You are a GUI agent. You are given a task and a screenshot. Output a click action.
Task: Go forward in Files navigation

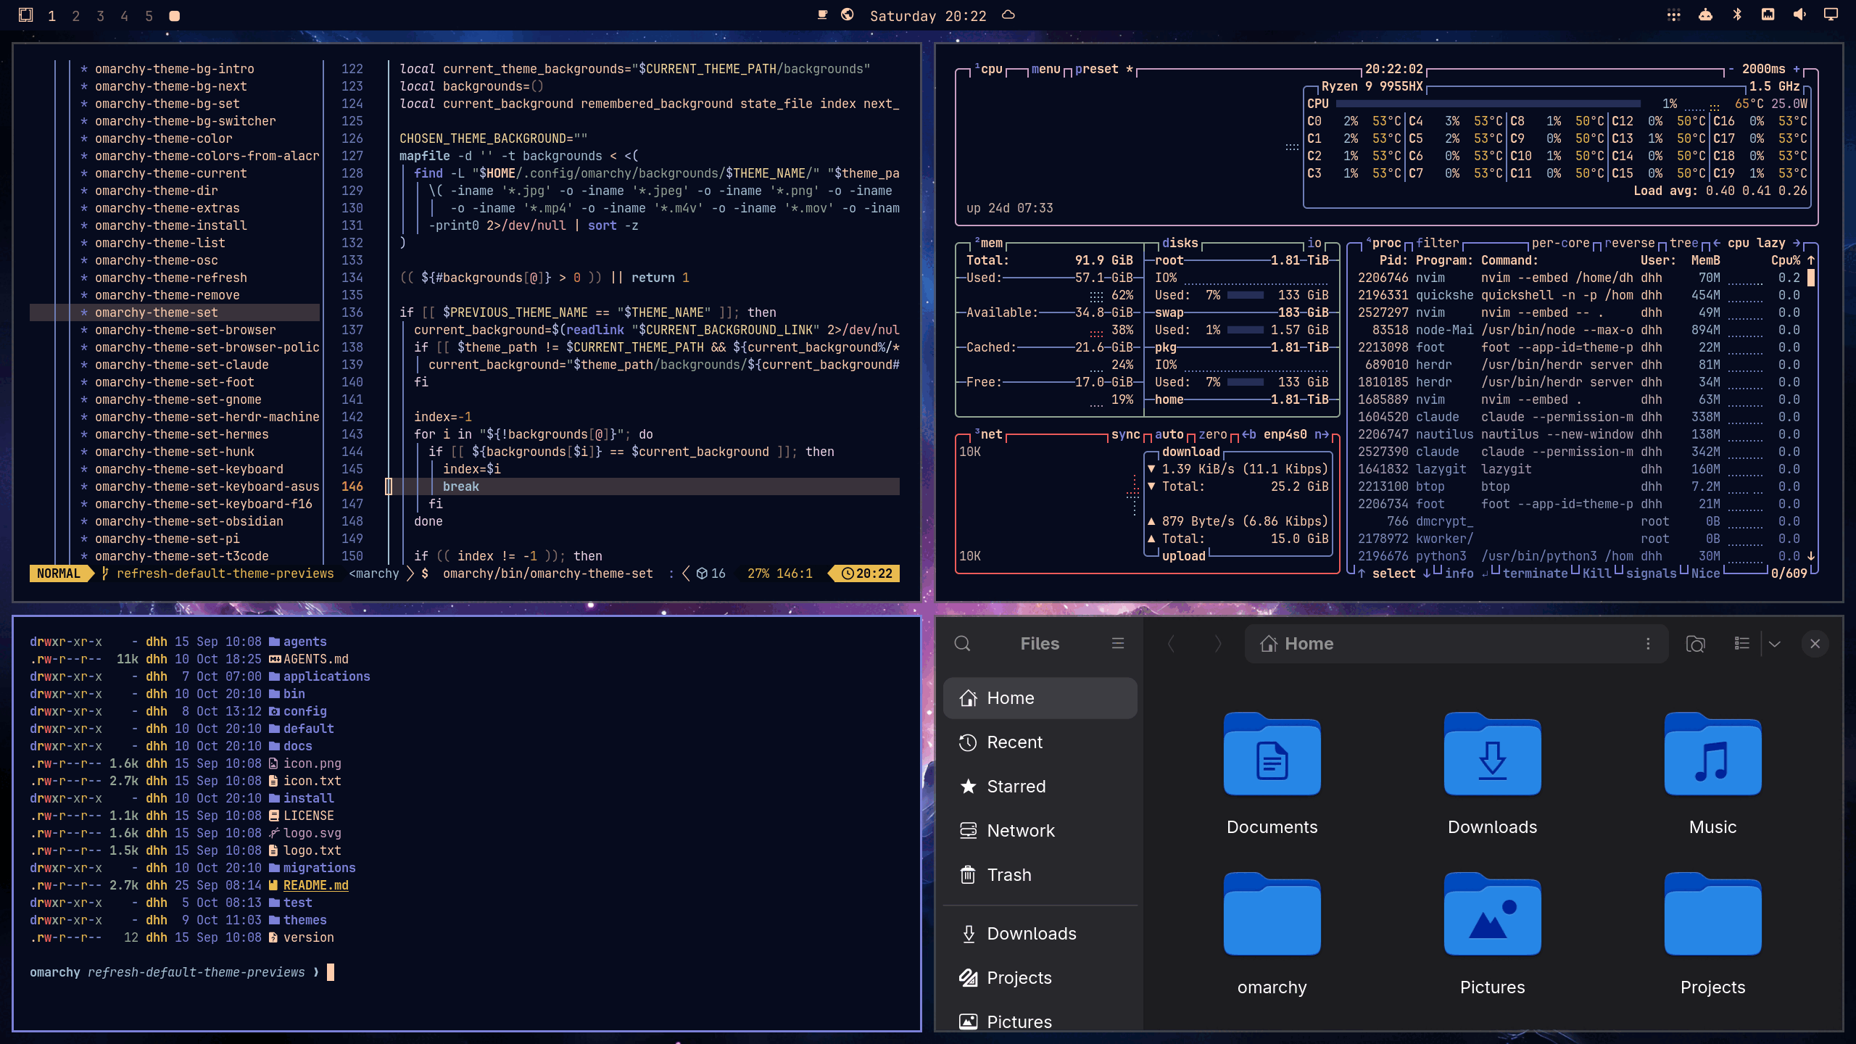pos(1218,643)
